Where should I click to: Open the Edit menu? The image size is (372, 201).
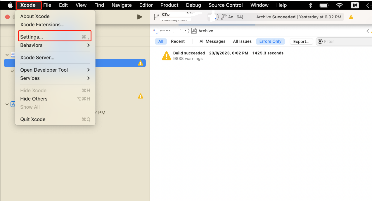(x=63, y=5)
